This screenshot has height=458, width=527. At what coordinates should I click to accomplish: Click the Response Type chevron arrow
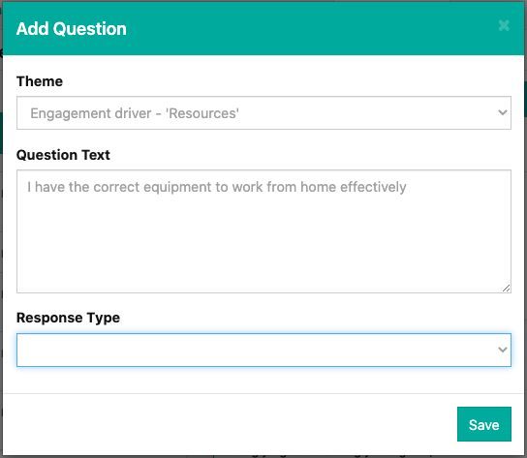click(503, 350)
